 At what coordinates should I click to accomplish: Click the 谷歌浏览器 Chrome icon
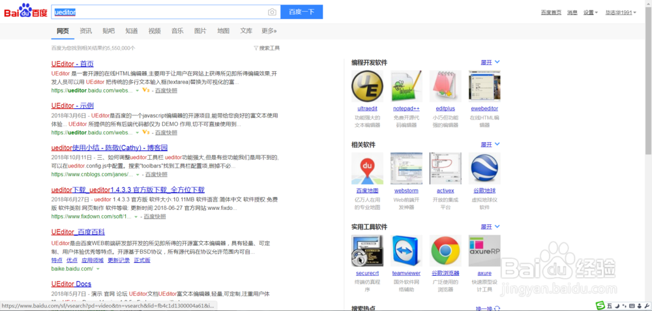445,251
